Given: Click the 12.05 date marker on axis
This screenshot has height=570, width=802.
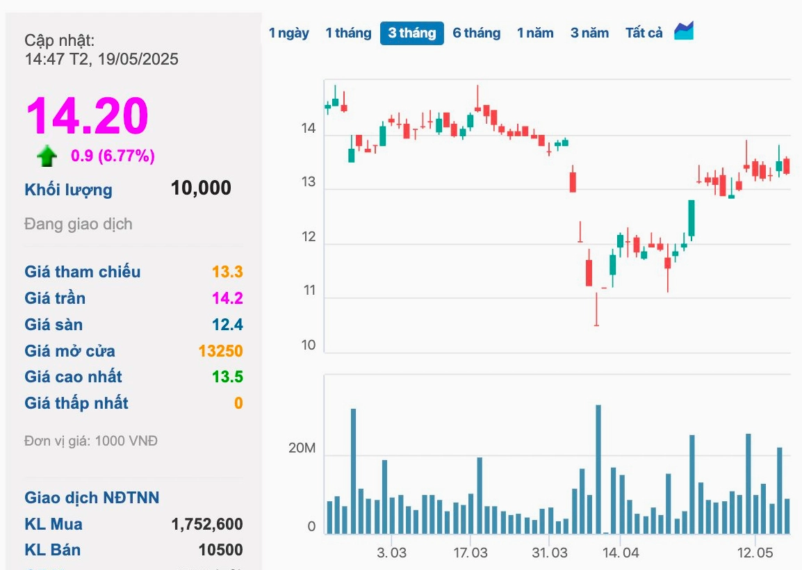Looking at the screenshot, I should pyautogui.click(x=755, y=553).
